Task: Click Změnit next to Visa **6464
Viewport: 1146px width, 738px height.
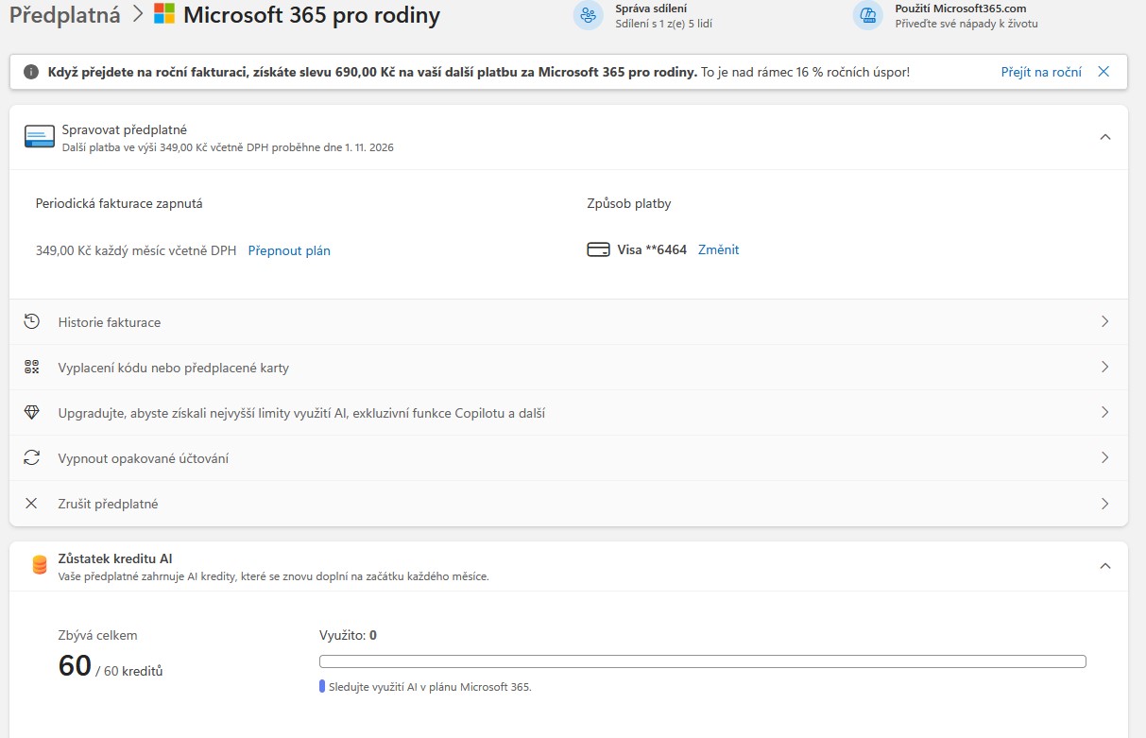Action: pos(718,249)
